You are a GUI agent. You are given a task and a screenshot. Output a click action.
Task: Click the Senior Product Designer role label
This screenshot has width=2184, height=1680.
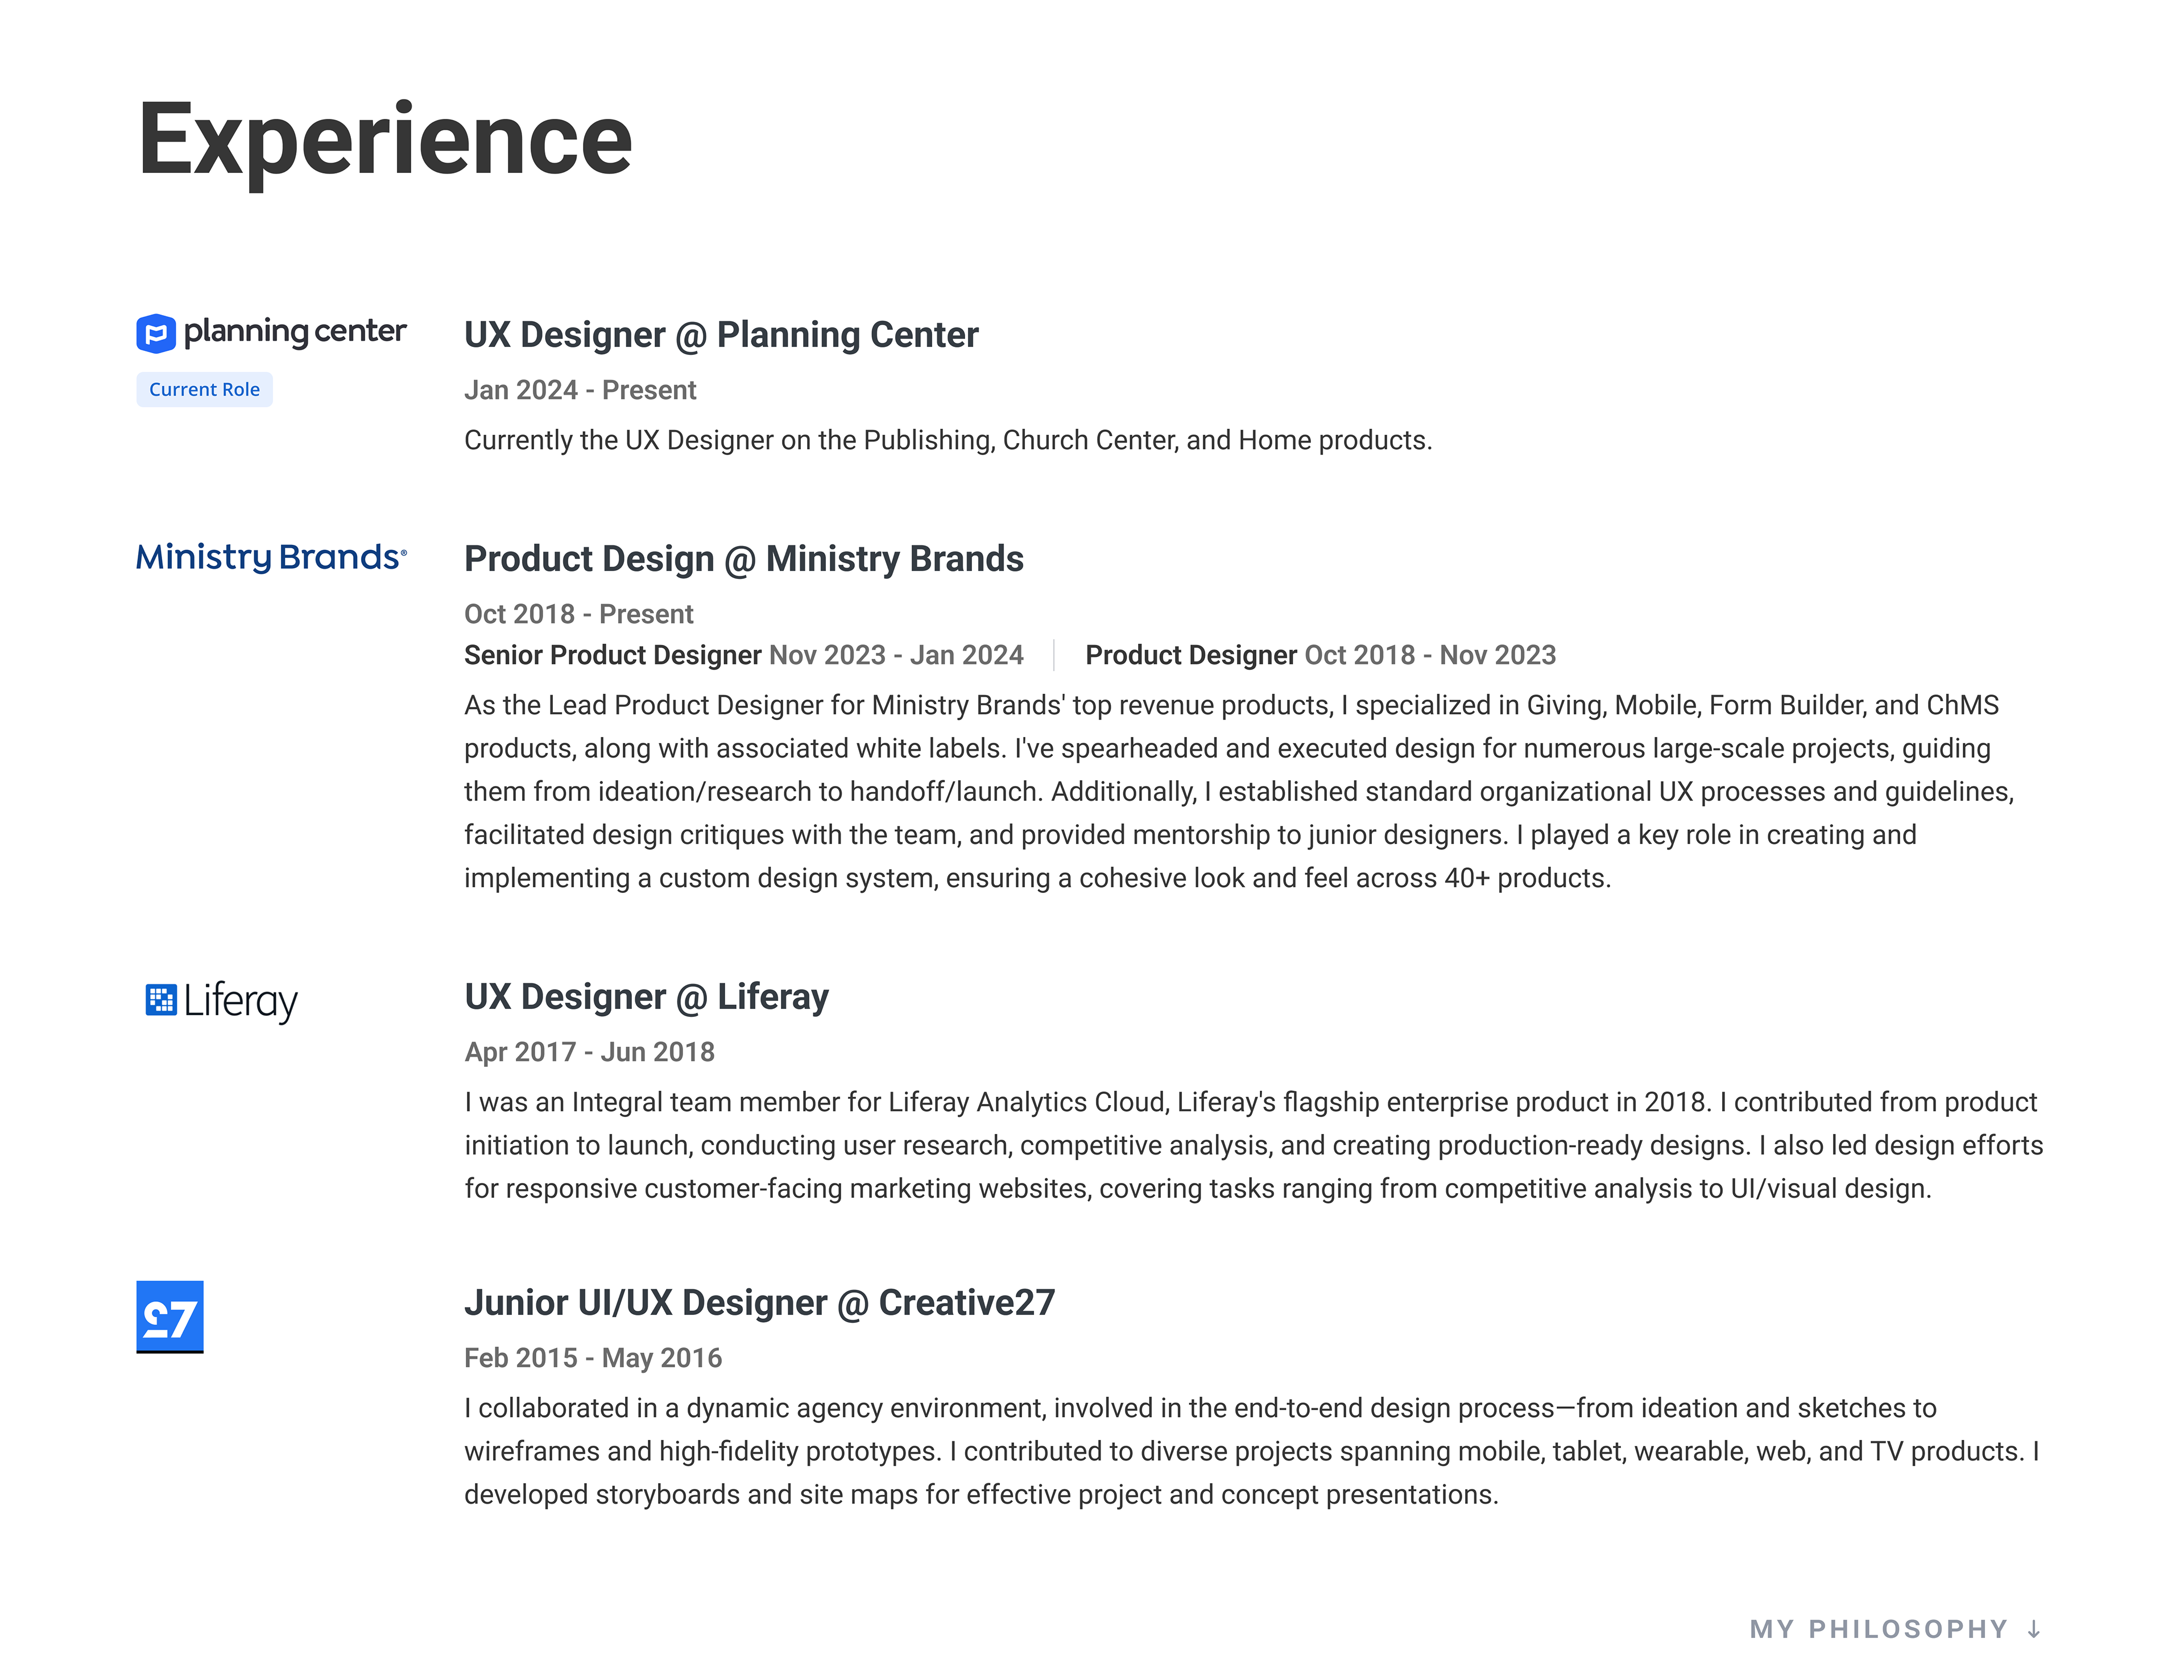(613, 655)
